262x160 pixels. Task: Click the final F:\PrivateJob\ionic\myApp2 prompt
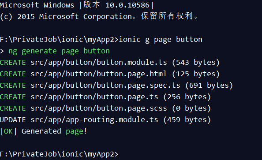click(x=59, y=154)
